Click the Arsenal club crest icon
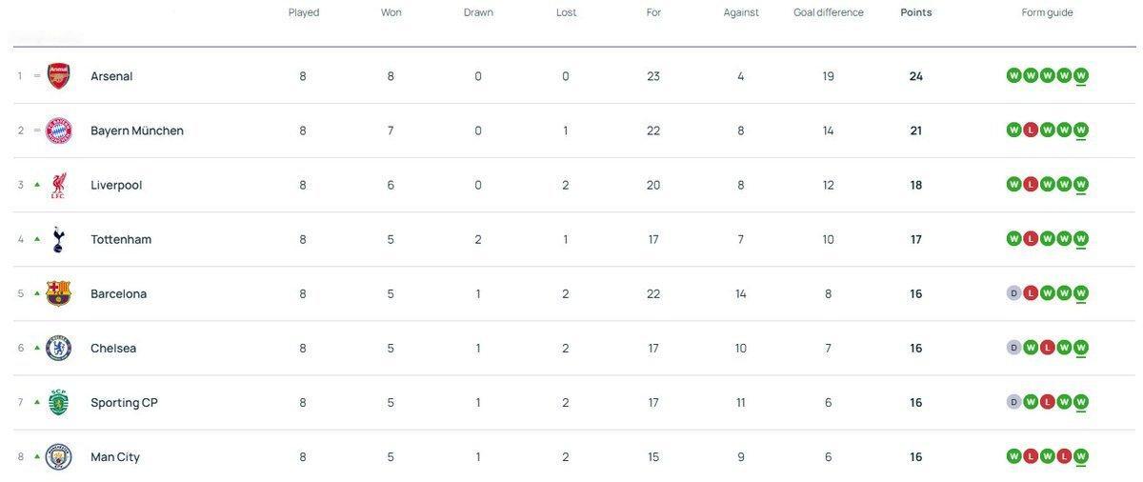This screenshot has height=482, width=1143. pos(59,76)
